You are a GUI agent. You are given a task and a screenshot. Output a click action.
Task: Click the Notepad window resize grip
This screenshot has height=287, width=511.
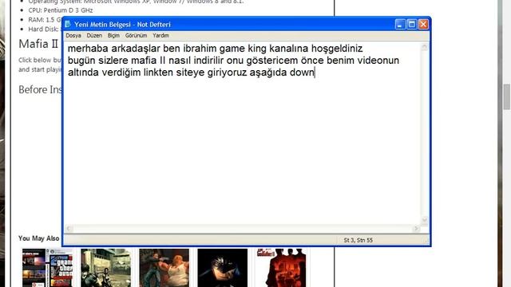click(x=426, y=241)
